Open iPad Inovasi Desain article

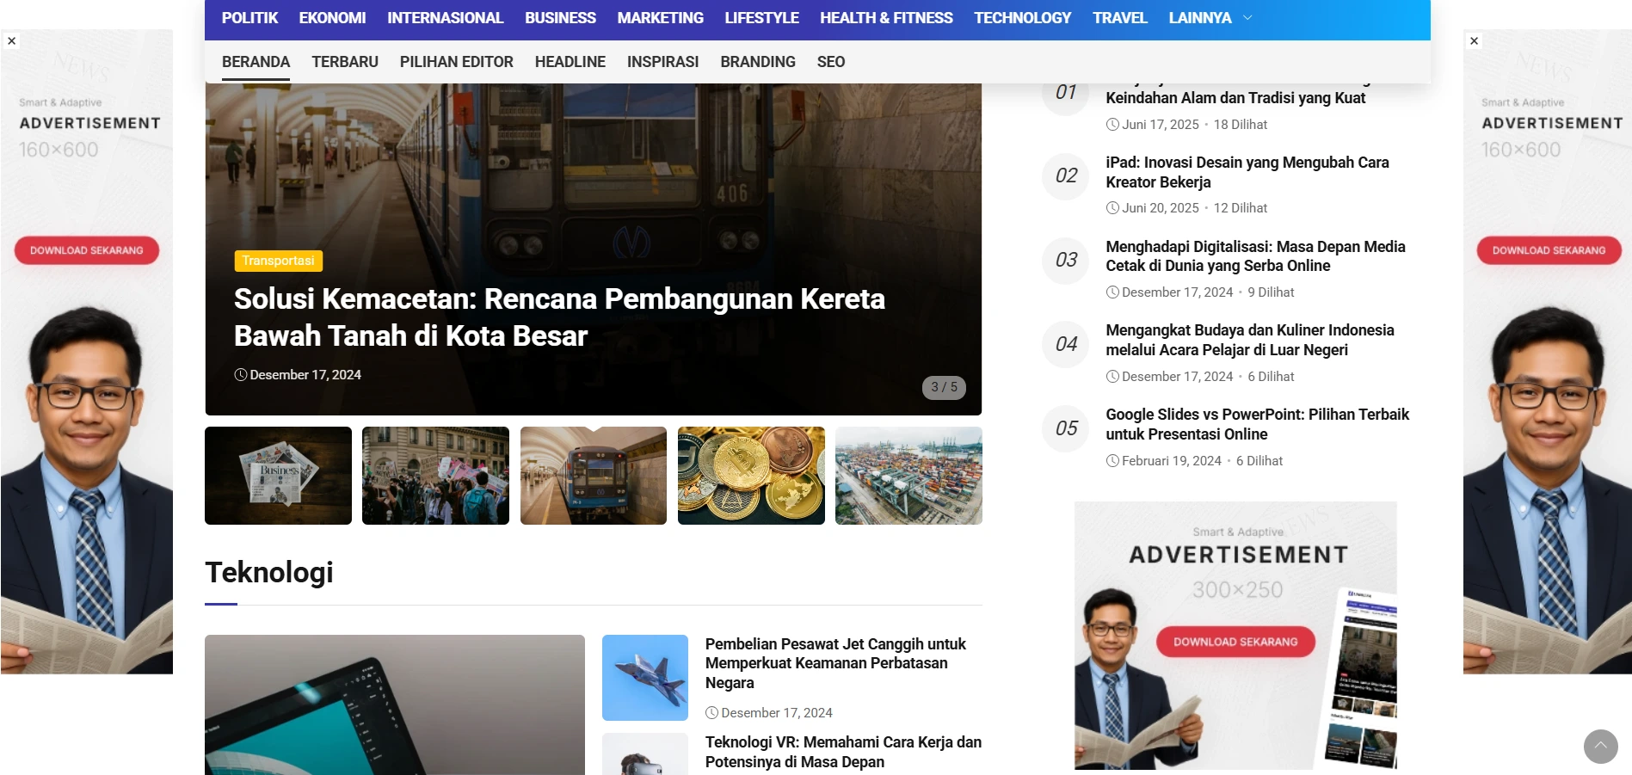click(1247, 172)
